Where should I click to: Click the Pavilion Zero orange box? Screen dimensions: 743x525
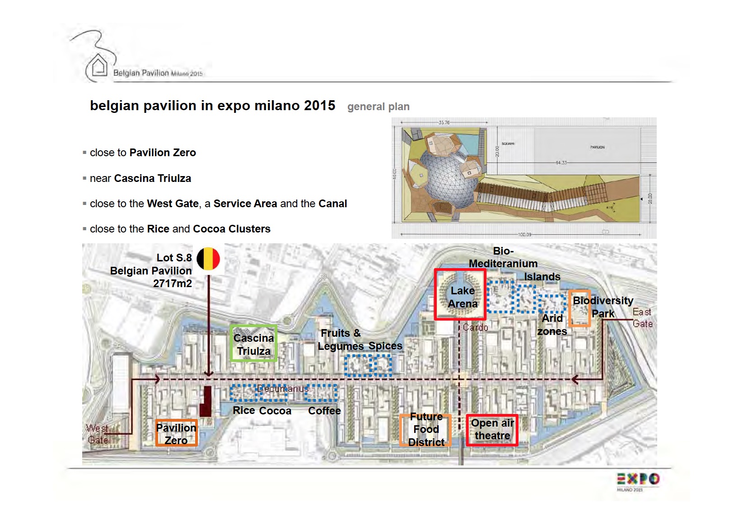(176, 433)
